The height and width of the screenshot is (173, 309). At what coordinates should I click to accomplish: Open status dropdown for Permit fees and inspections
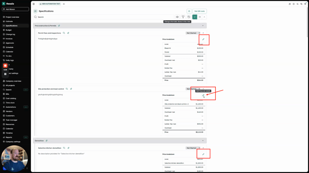click(193, 33)
